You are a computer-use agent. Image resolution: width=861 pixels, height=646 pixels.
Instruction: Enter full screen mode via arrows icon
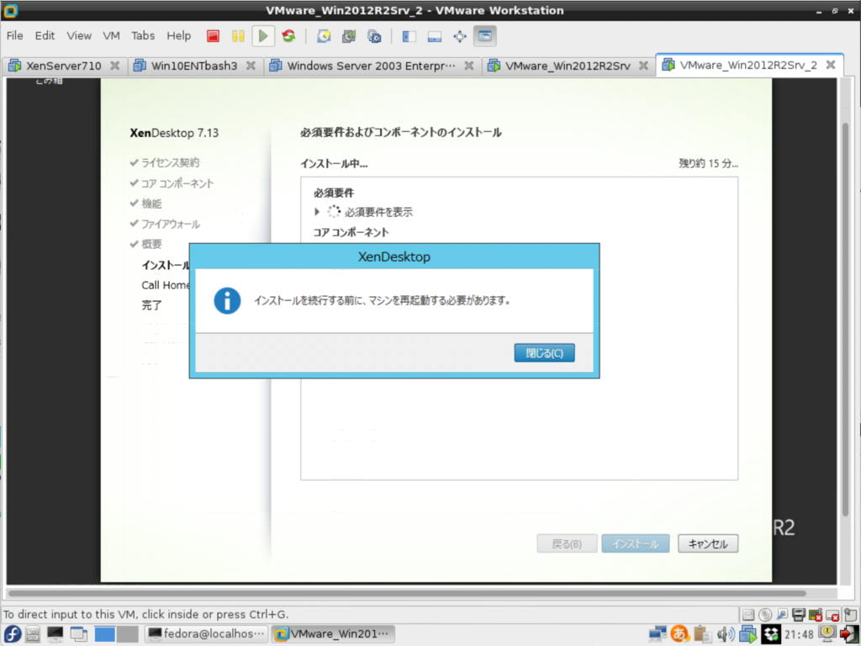(x=460, y=36)
